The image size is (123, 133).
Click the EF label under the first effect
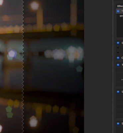[121, 16]
